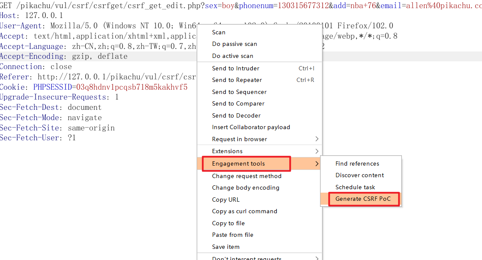Viewport: 482px width, 260px height.
Task: Select Generate CSRF PoC option
Action: (x=363, y=199)
